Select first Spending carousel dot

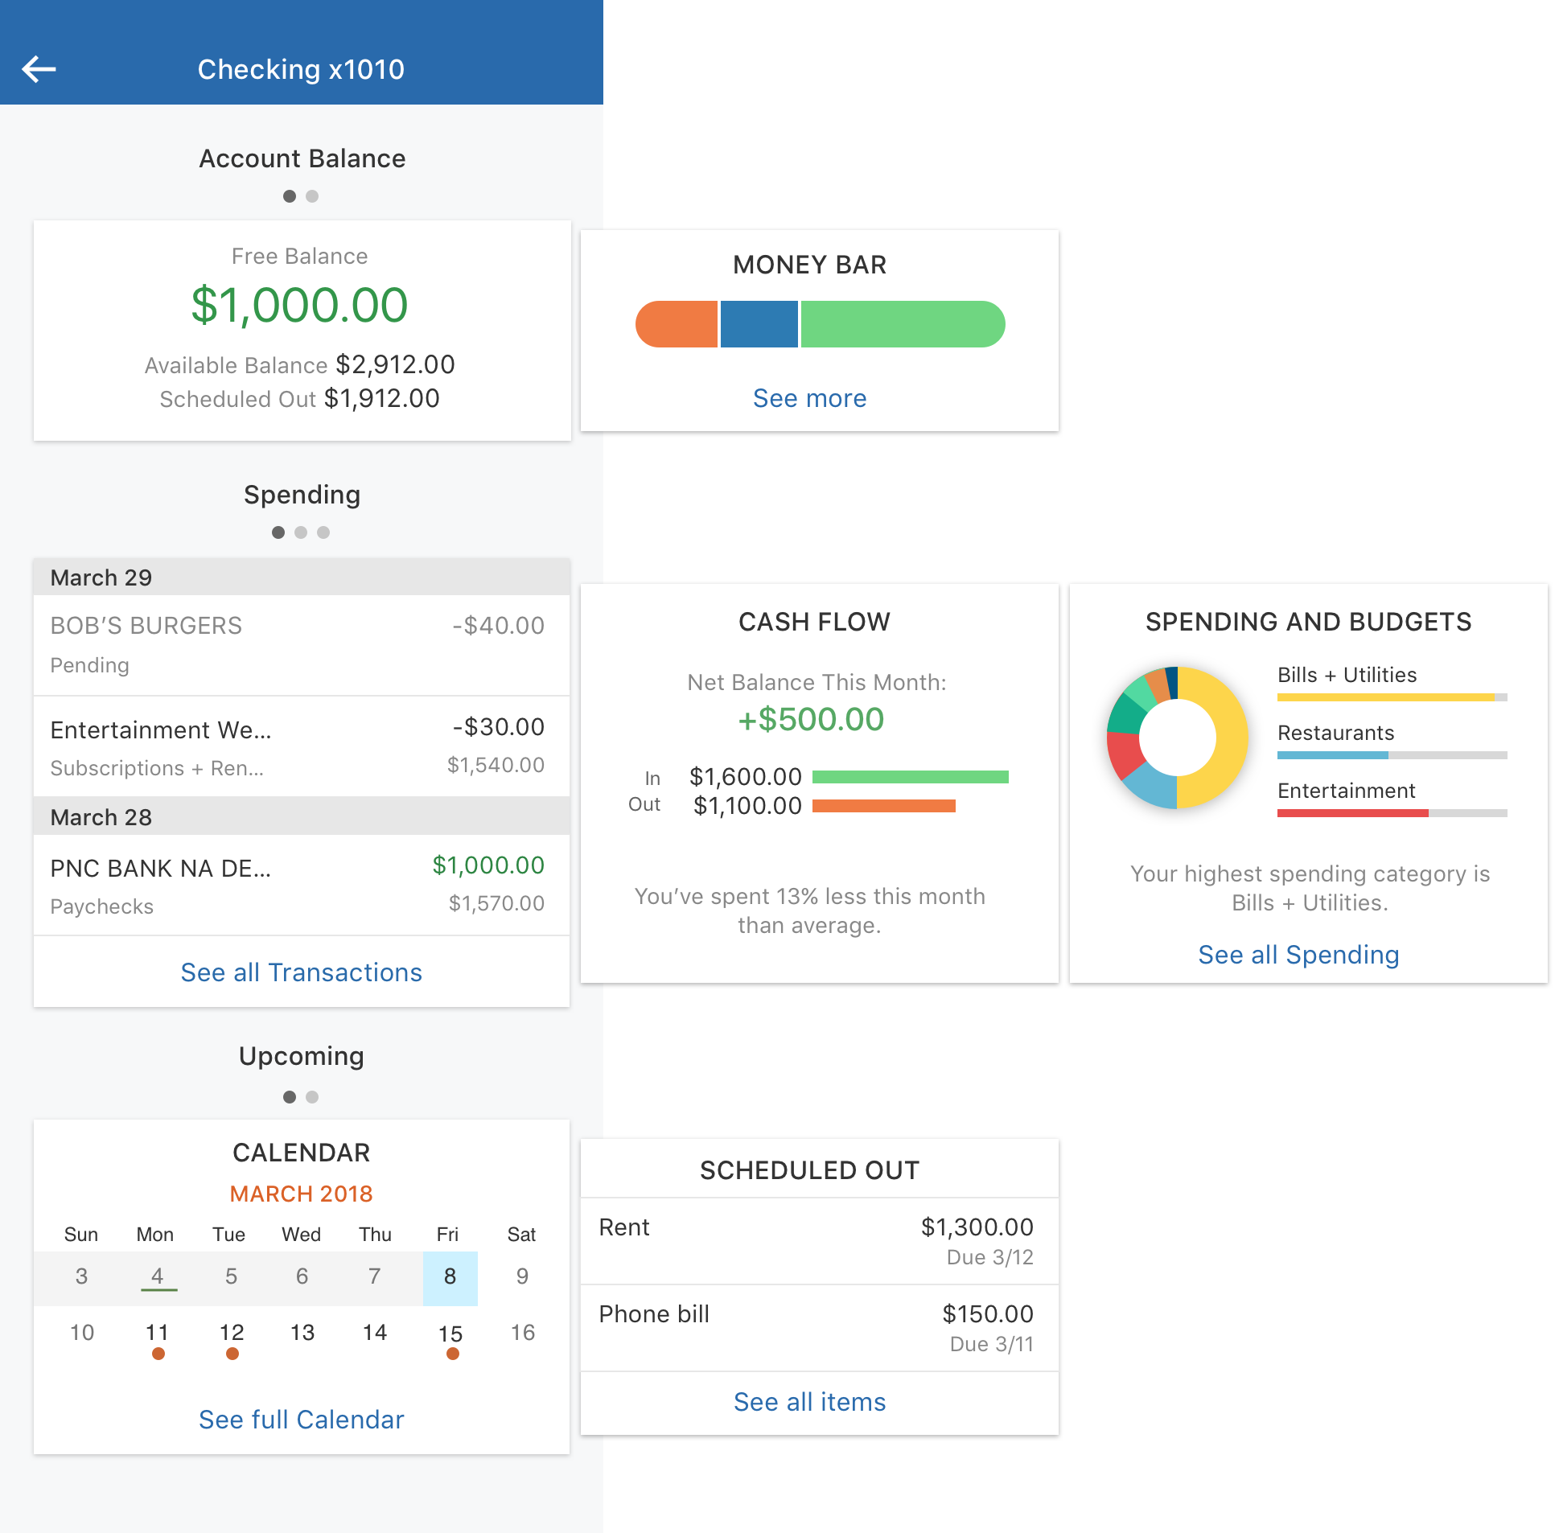(278, 532)
